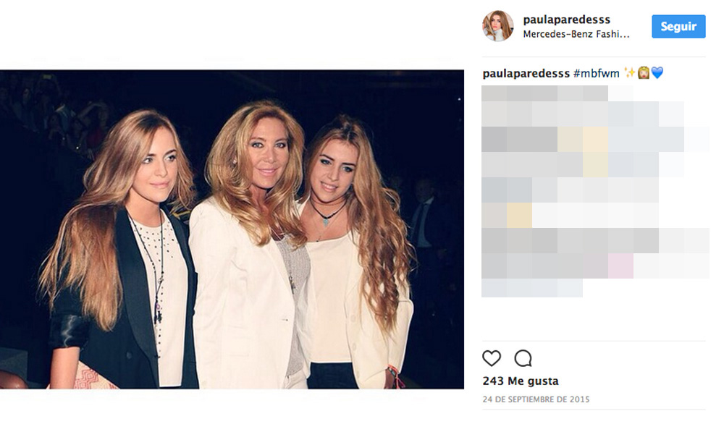Open paulaparedesss profile picture avatar
The width and height of the screenshot is (724, 424).
point(498,26)
